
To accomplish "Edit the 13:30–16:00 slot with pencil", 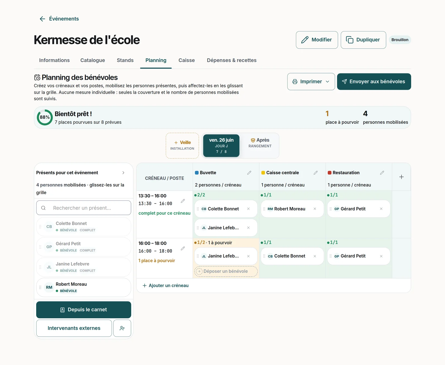I will (183, 201).
